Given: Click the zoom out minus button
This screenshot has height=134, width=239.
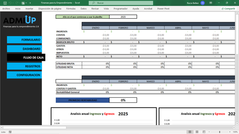Looking at the screenshot, I should click(x=209, y=132).
